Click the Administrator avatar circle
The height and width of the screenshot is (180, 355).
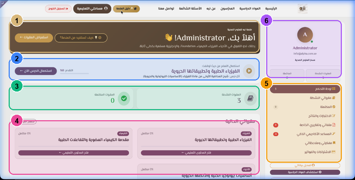[305, 35]
